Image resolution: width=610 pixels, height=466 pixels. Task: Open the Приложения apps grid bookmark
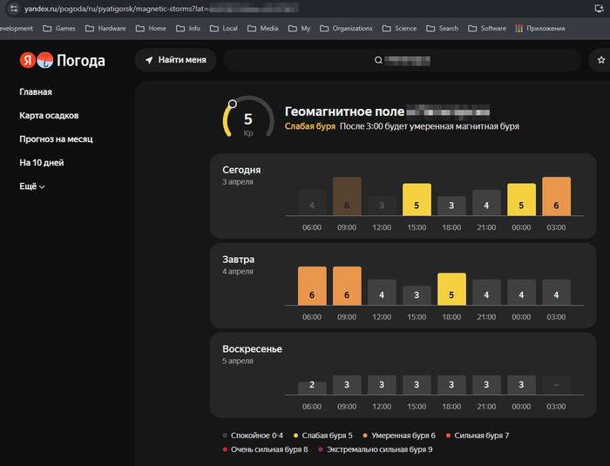pyautogui.click(x=540, y=29)
